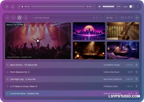The width and height of the screenshot is (144, 102).
Task: Click the circular add-media target icon
Action: pos(137,18)
